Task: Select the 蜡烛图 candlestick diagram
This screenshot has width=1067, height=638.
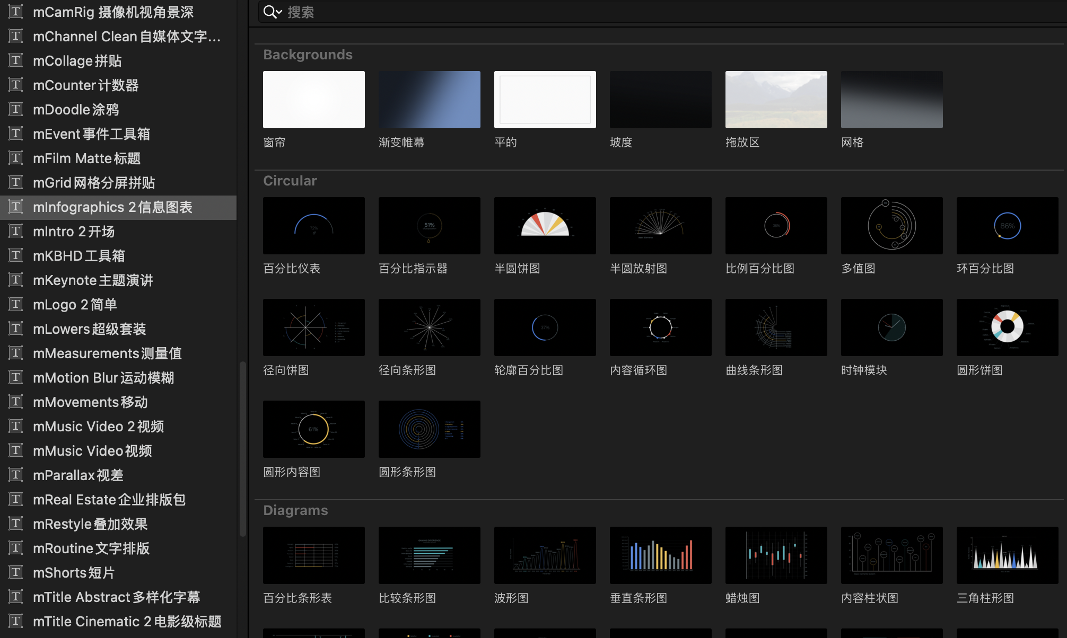Action: [x=776, y=555]
